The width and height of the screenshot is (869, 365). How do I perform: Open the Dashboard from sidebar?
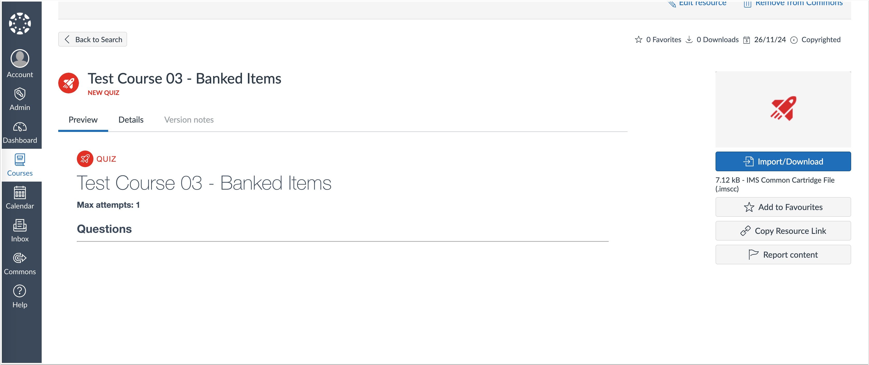20,132
